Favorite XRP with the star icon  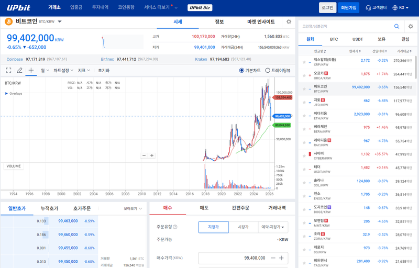[x=303, y=61]
